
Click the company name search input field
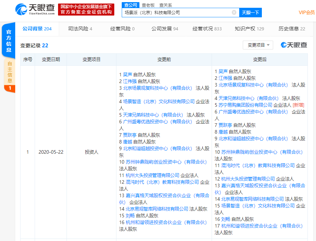[177, 12]
